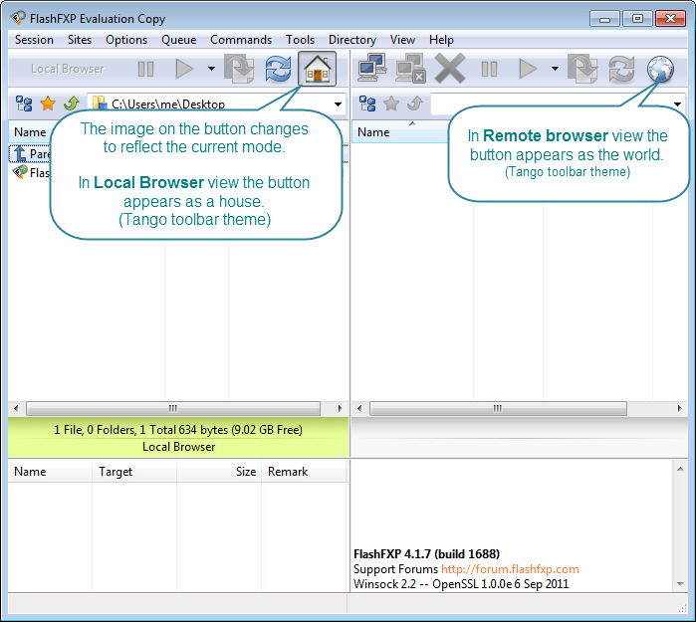This screenshot has width=696, height=622.
Task: Open the forum.flashfxp.com support link
Action: [510, 569]
